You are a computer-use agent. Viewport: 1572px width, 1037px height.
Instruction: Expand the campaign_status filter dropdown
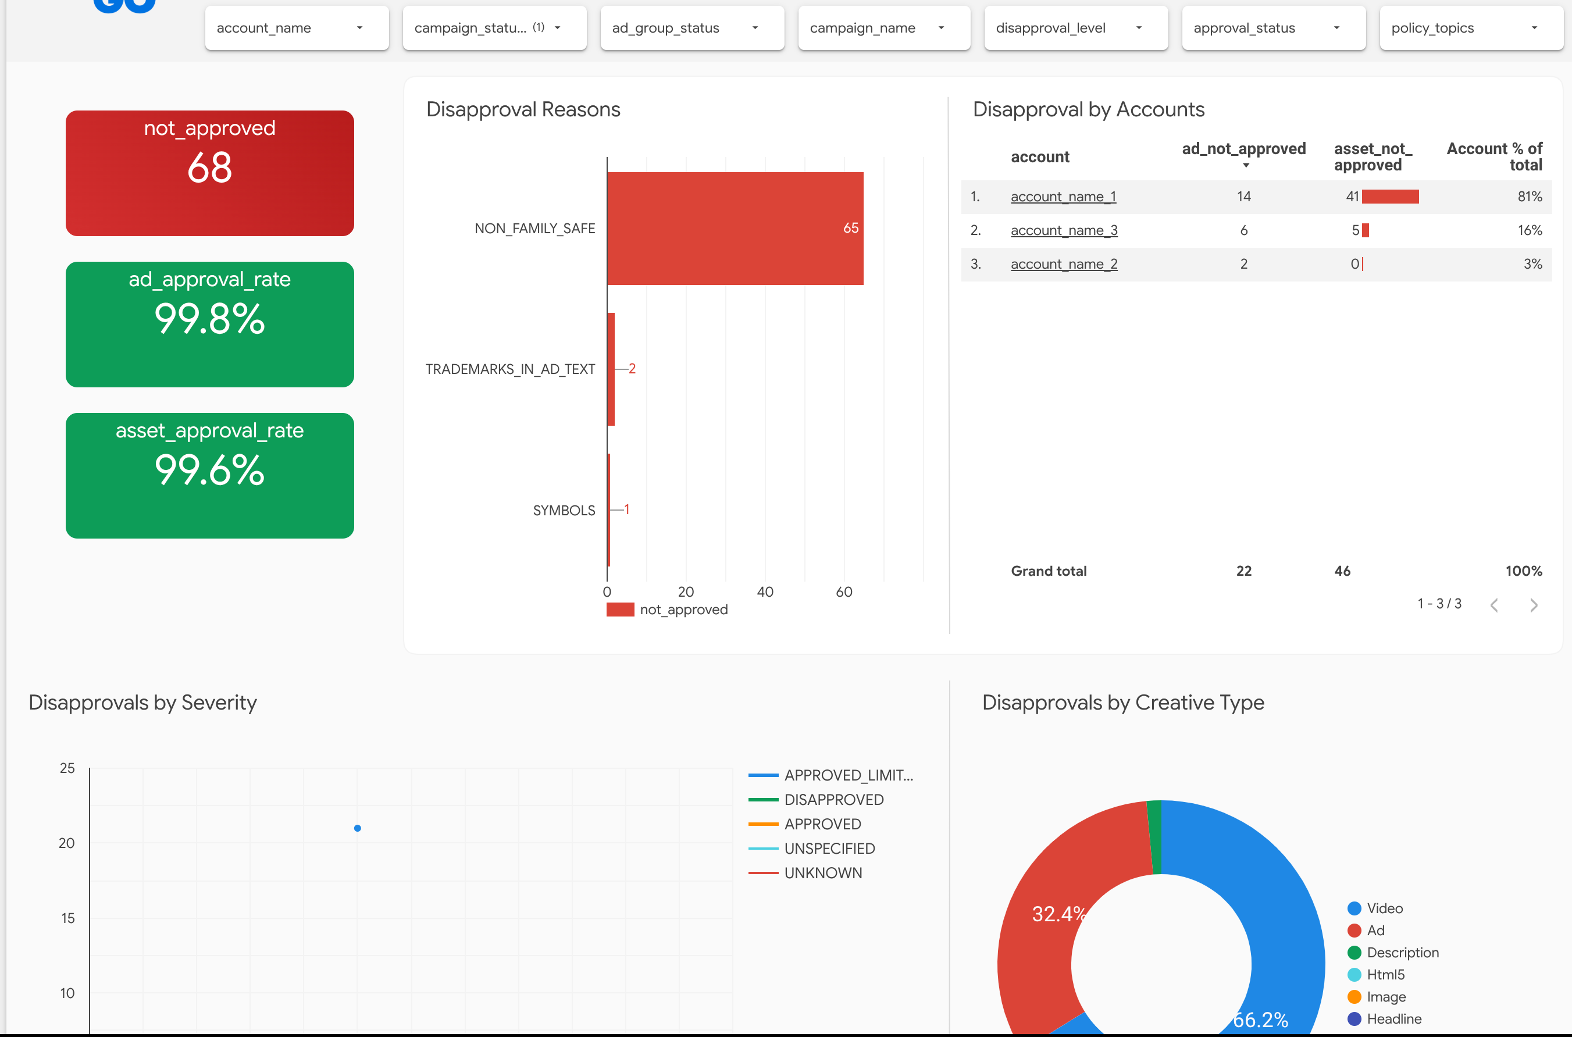coord(494,28)
